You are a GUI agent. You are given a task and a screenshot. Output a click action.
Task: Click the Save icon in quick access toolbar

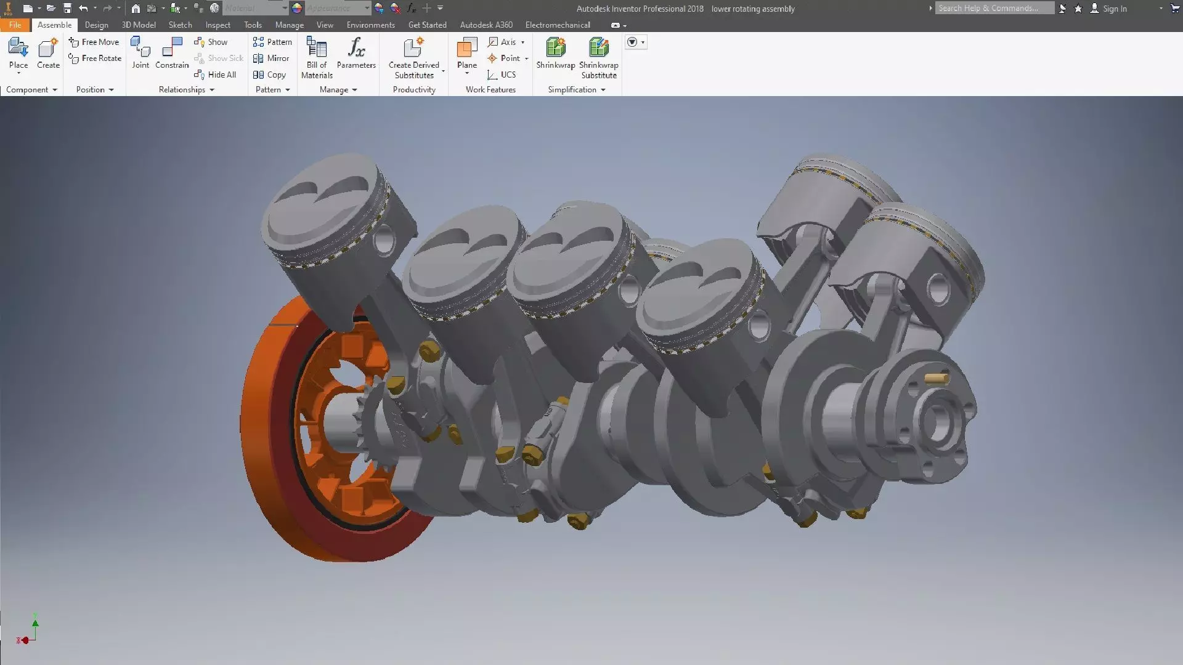(x=67, y=8)
